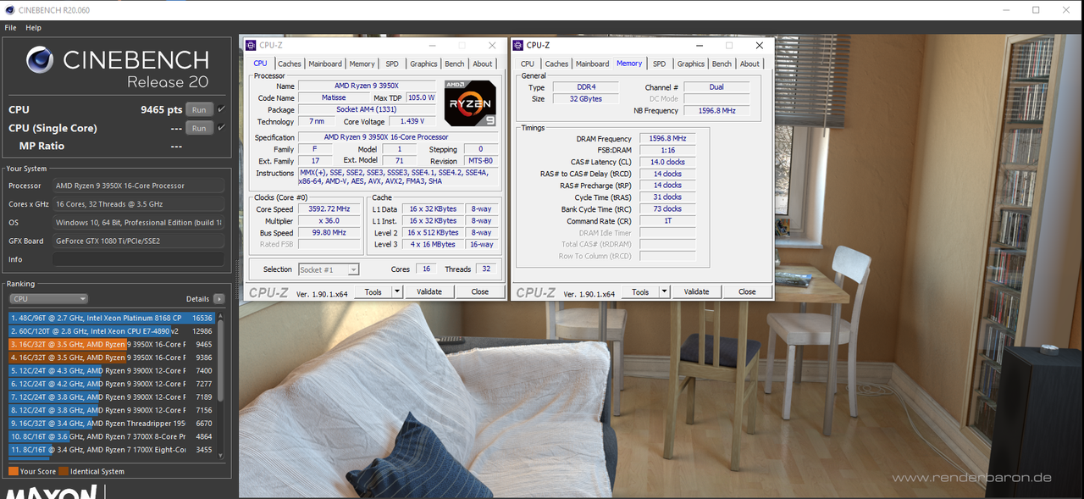
Task: Click Validate button in left CPU-Z
Action: [429, 291]
